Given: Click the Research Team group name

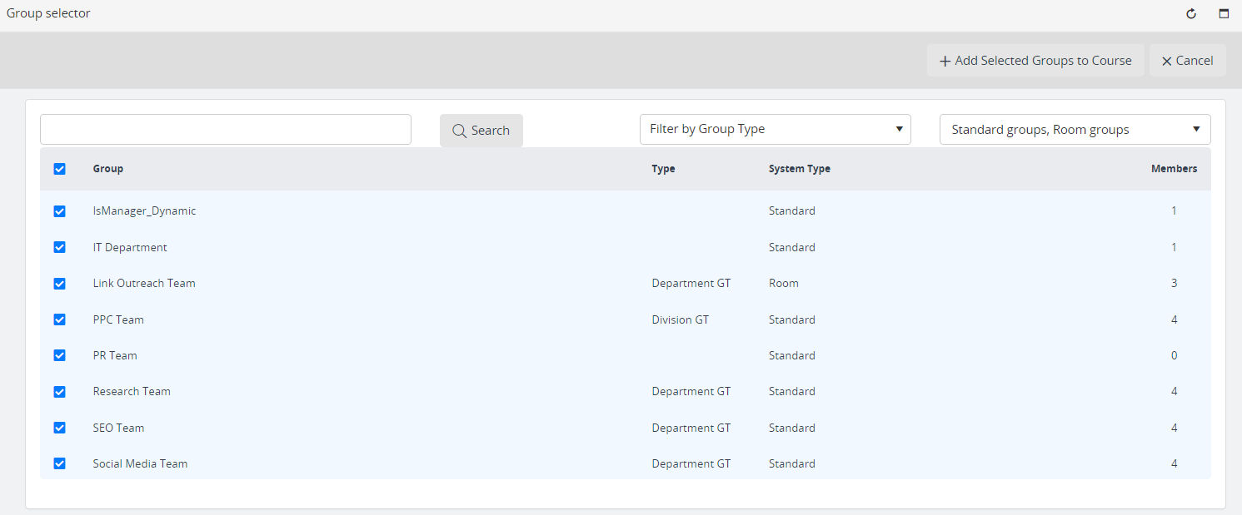Looking at the screenshot, I should click(132, 392).
